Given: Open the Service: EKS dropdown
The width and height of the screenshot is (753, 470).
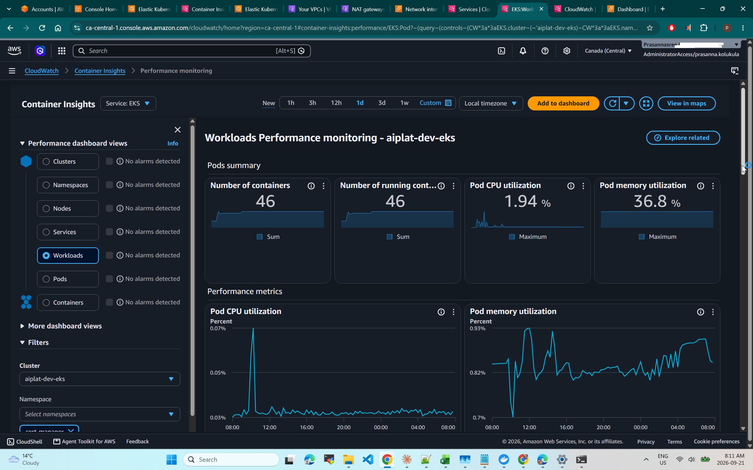Looking at the screenshot, I should 128,103.
